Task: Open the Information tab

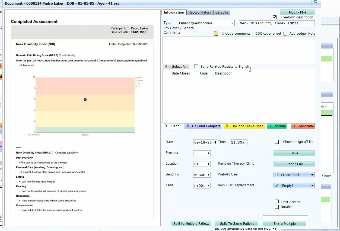Action: tap(174, 12)
